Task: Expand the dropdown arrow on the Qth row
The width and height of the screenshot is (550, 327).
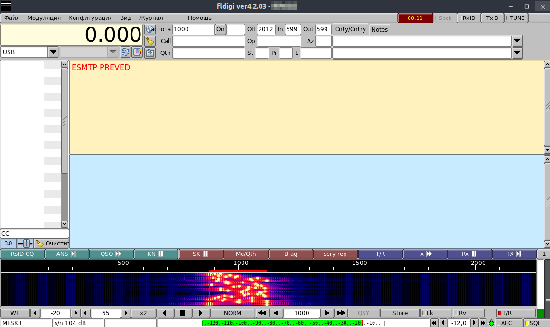Action: 517,53
